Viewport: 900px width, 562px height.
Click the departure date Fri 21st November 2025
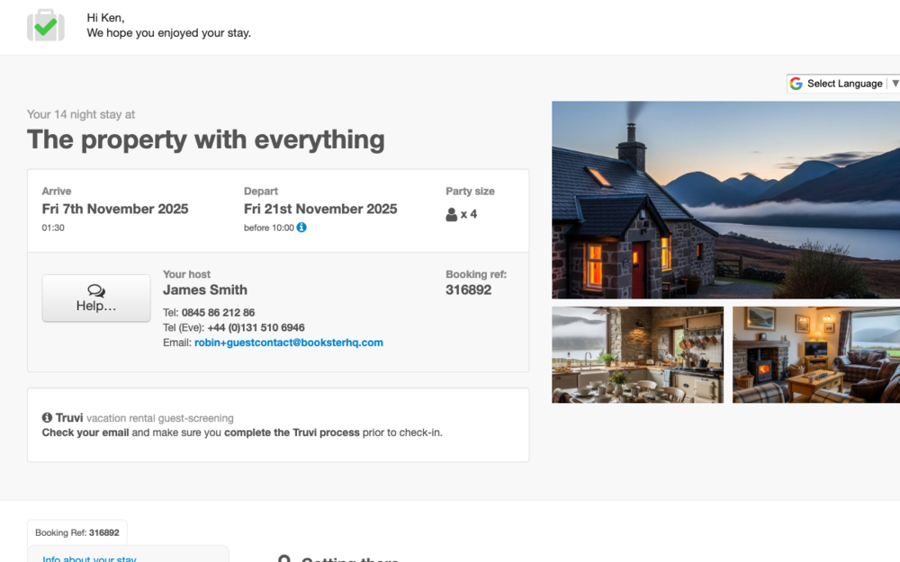(x=320, y=209)
